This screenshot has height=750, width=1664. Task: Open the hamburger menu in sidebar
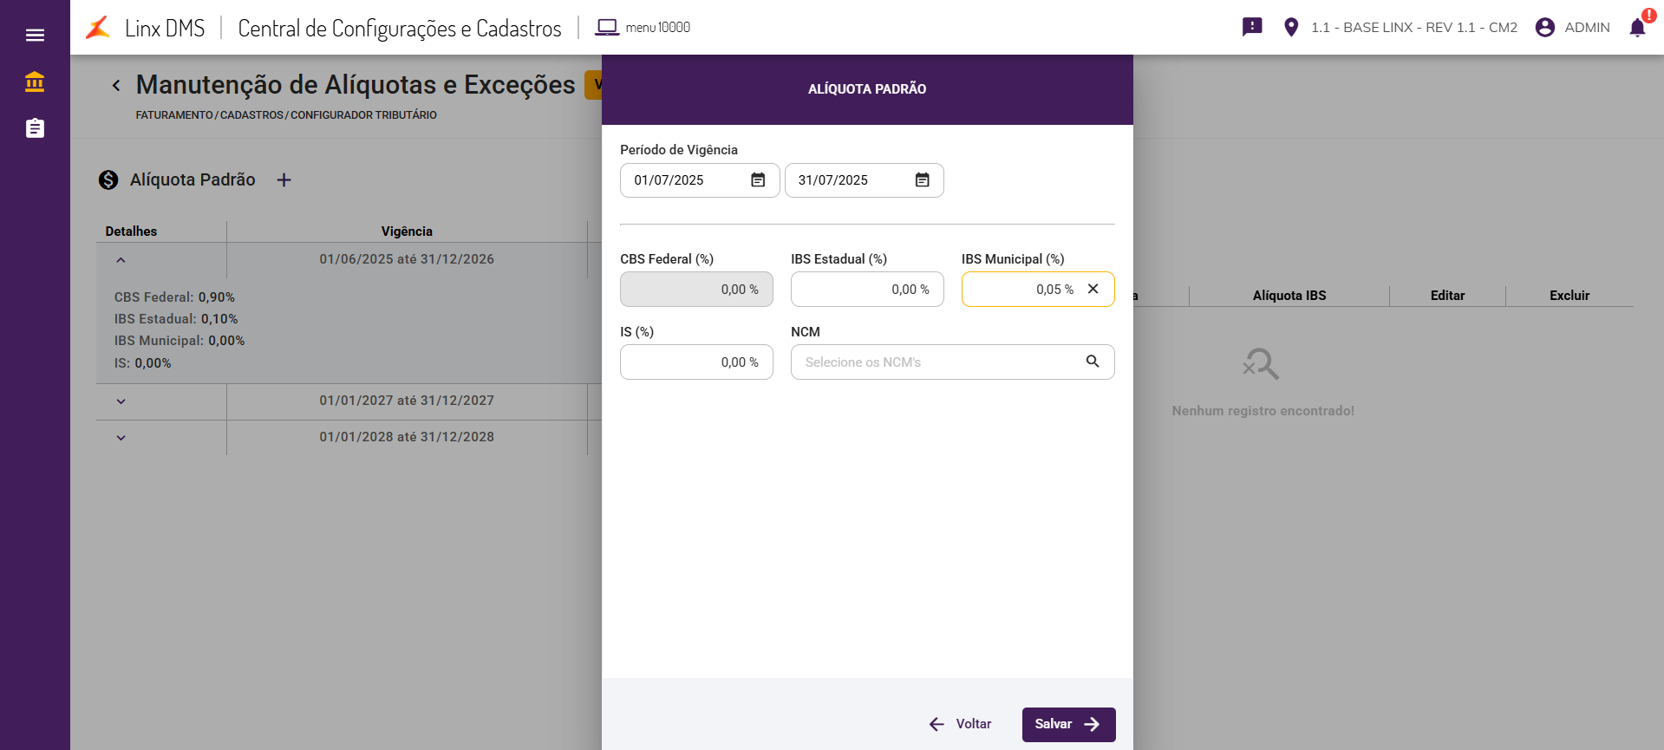coord(35,36)
